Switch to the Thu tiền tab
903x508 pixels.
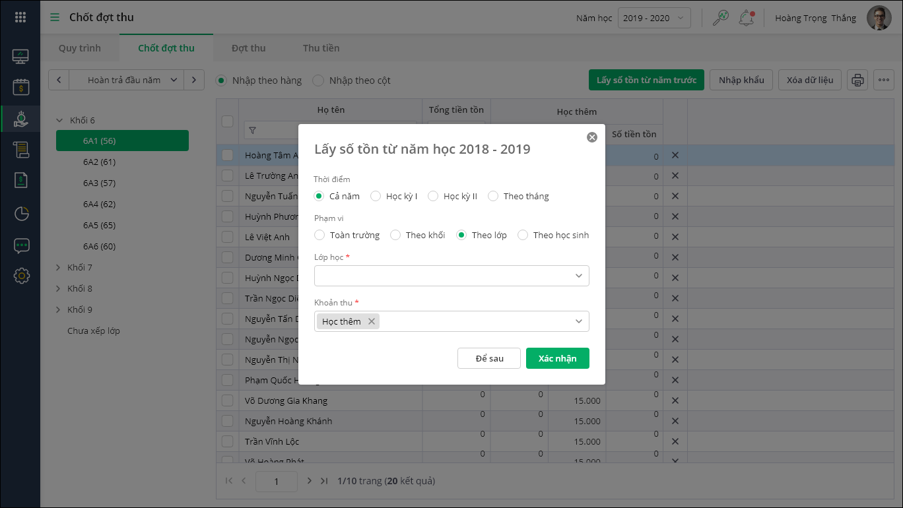(x=321, y=48)
